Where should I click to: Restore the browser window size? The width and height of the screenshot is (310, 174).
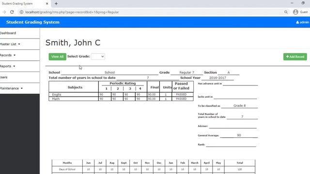coord(303,3)
